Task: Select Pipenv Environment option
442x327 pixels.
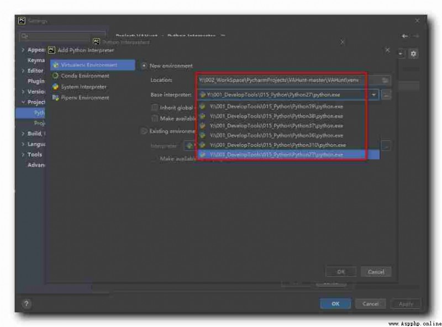Action: pyautogui.click(x=85, y=98)
